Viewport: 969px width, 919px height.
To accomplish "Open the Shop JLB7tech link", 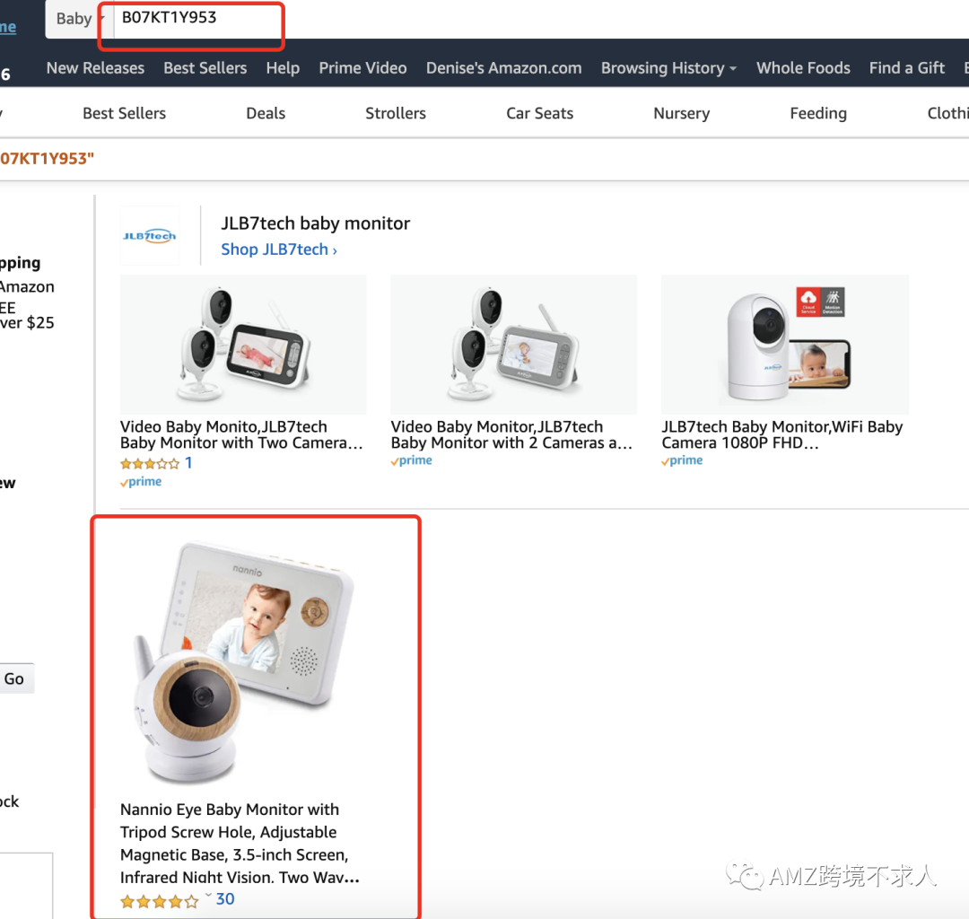I will click(x=279, y=249).
